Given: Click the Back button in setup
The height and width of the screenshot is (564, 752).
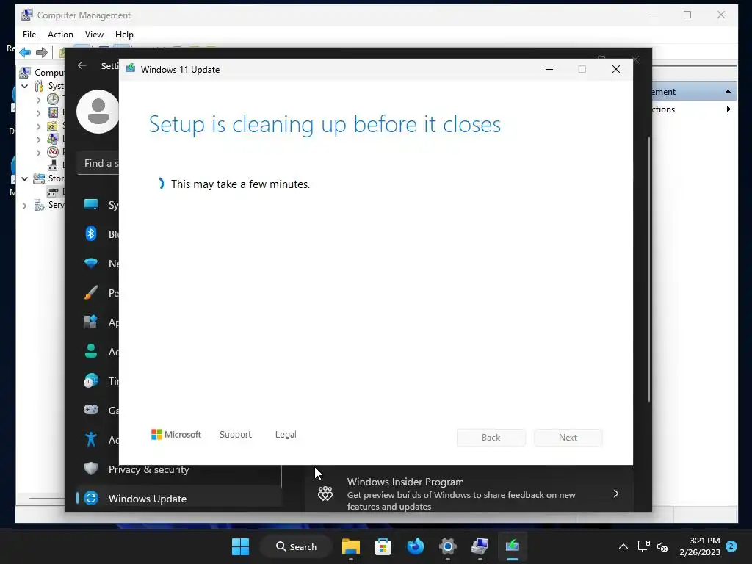Looking at the screenshot, I should [x=491, y=438].
